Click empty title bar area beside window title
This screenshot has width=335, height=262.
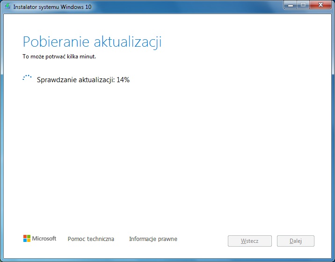pyautogui.click(x=187, y=7)
